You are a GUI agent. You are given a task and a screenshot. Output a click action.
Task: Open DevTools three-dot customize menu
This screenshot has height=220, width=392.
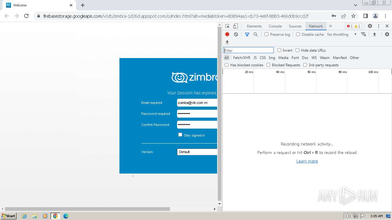[379, 26]
